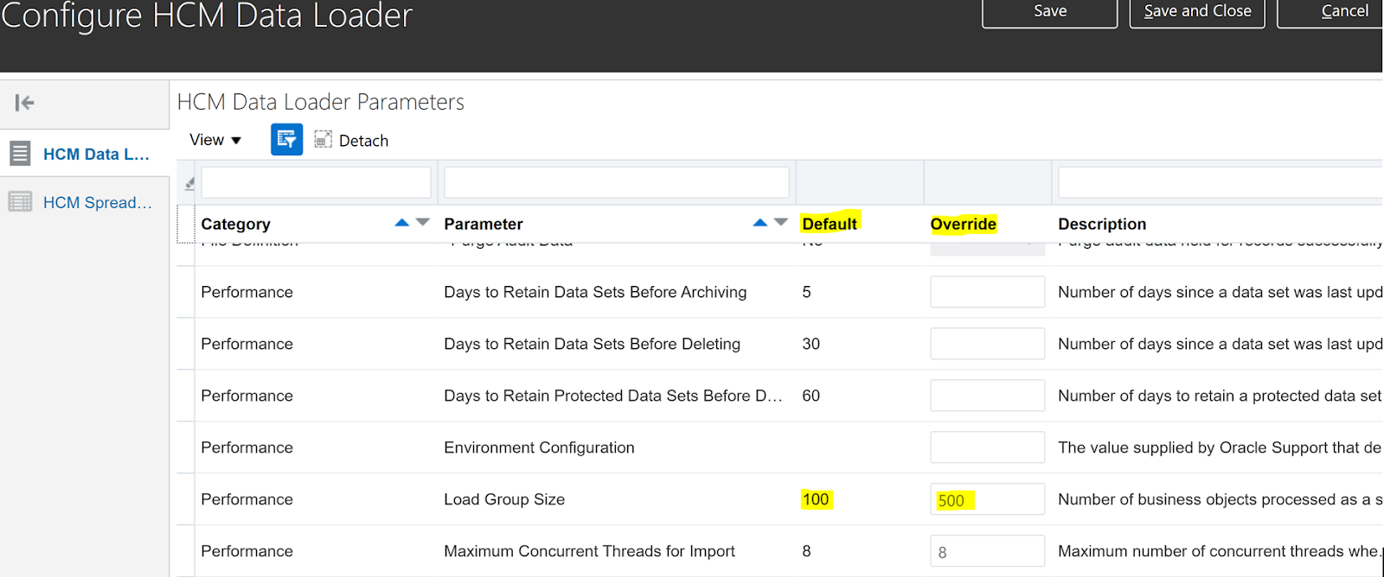Focus the Category filter field

click(316, 182)
